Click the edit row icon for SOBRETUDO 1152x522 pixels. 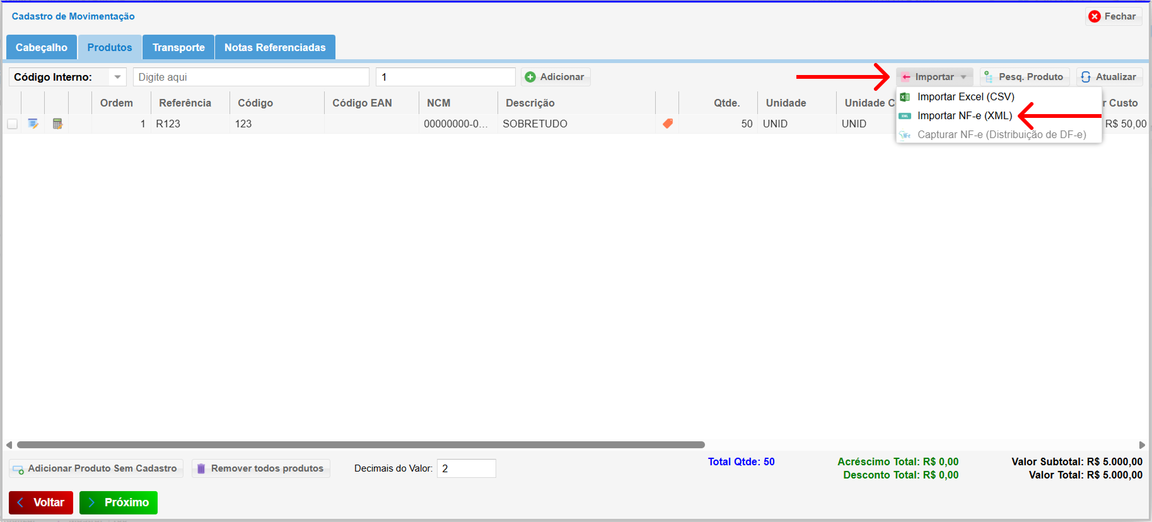33,124
